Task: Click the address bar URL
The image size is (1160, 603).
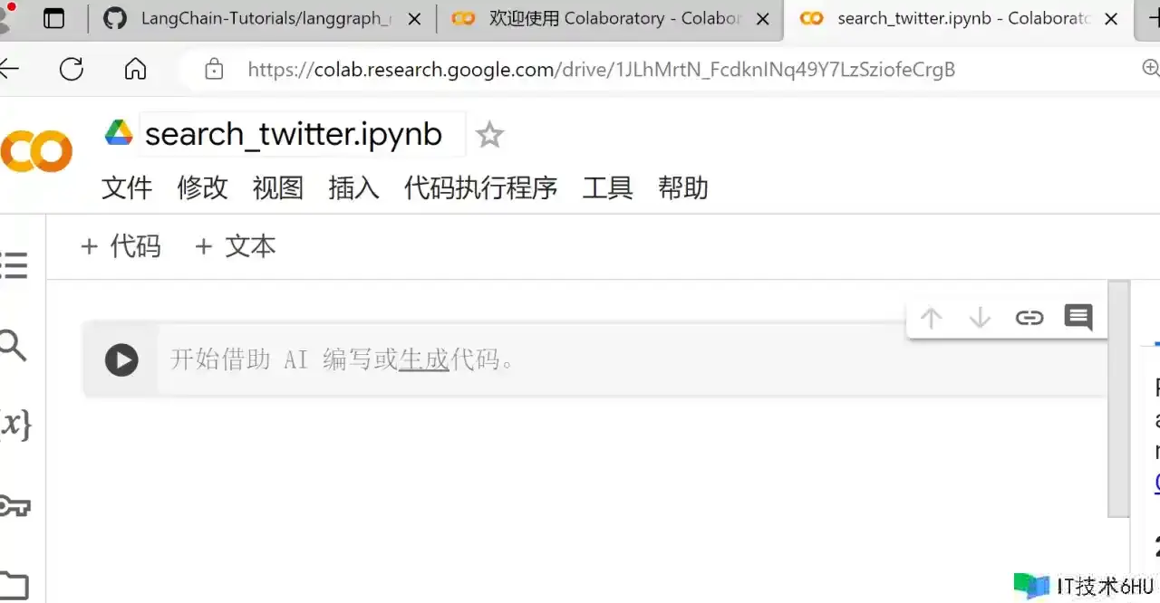Action: tap(601, 70)
